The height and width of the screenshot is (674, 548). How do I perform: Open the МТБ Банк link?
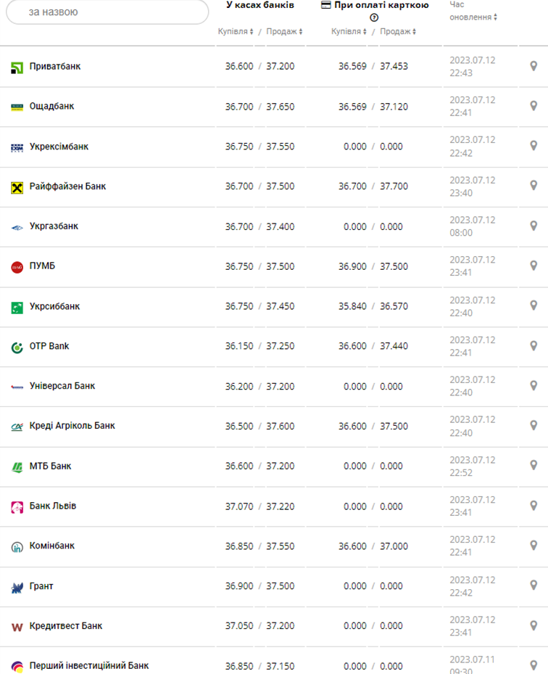[x=50, y=466]
